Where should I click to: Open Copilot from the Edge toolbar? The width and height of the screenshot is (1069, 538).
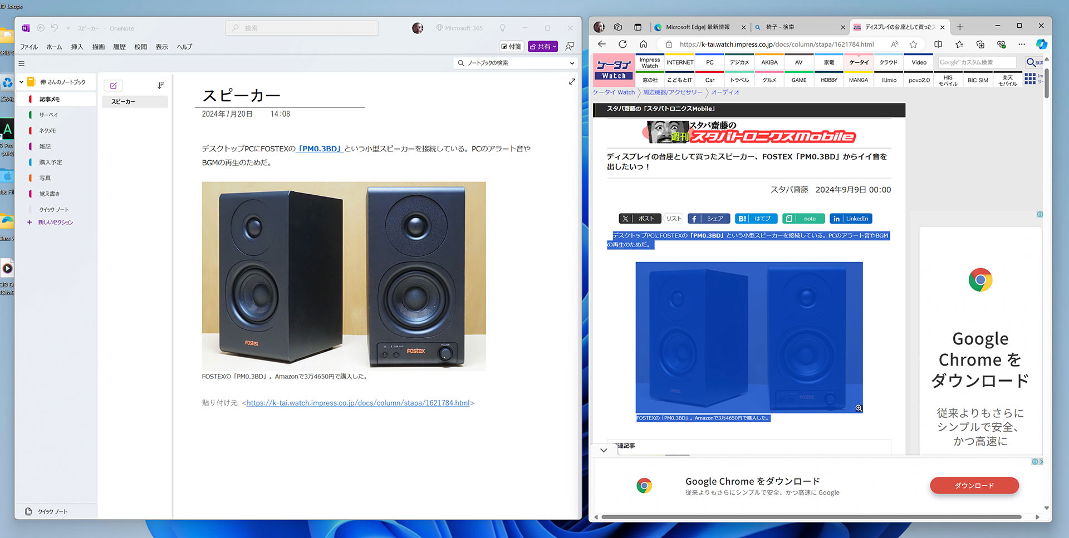(x=1042, y=44)
